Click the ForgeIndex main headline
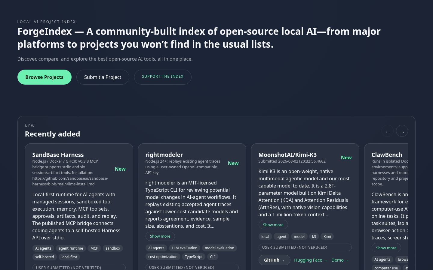This screenshot has height=270, width=433. [x=199, y=38]
